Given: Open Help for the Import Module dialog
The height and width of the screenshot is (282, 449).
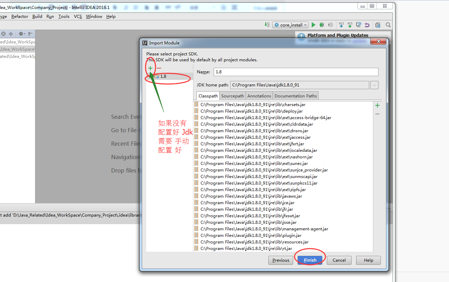Looking at the screenshot, I should pos(368,260).
